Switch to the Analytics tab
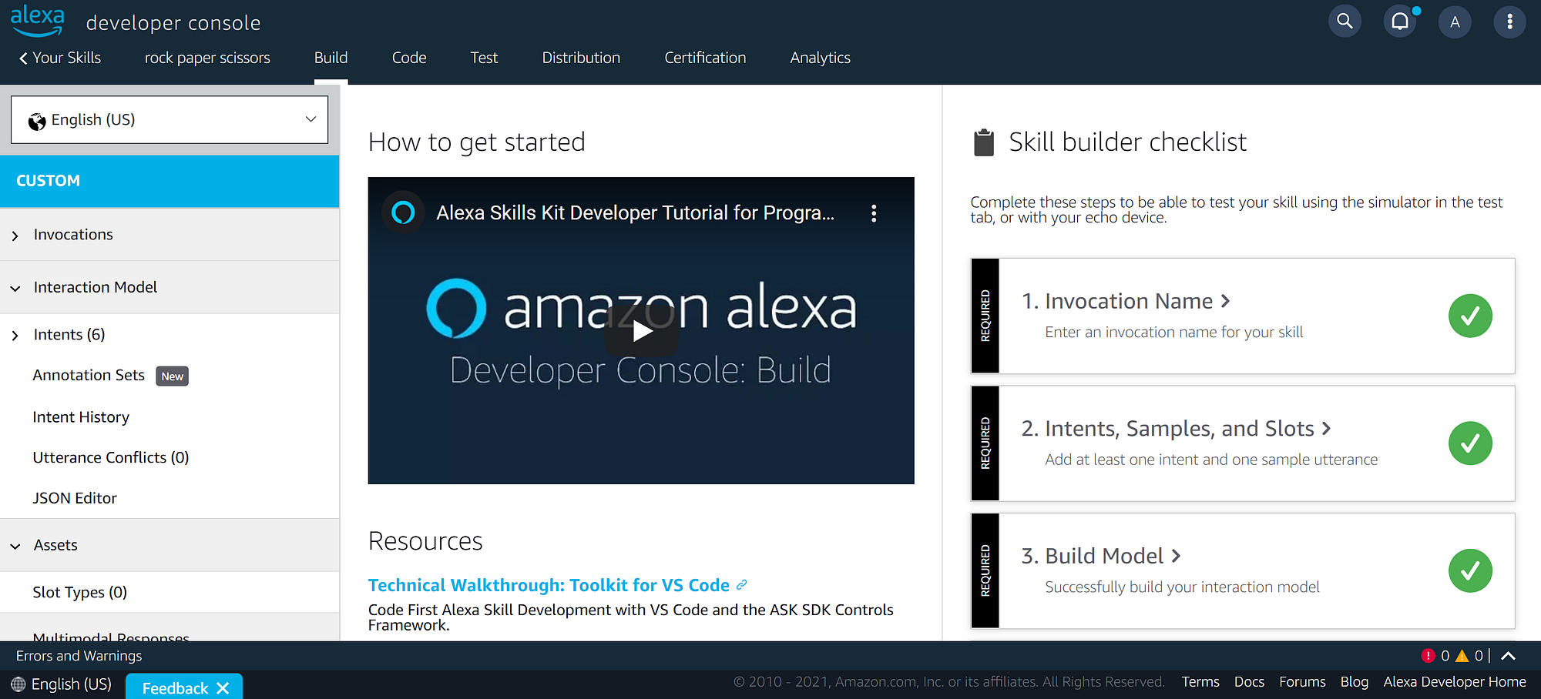The width and height of the screenshot is (1541, 699). click(820, 58)
